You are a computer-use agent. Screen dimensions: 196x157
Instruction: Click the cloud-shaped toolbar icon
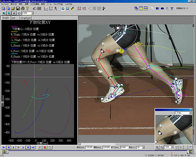click(34, 9)
